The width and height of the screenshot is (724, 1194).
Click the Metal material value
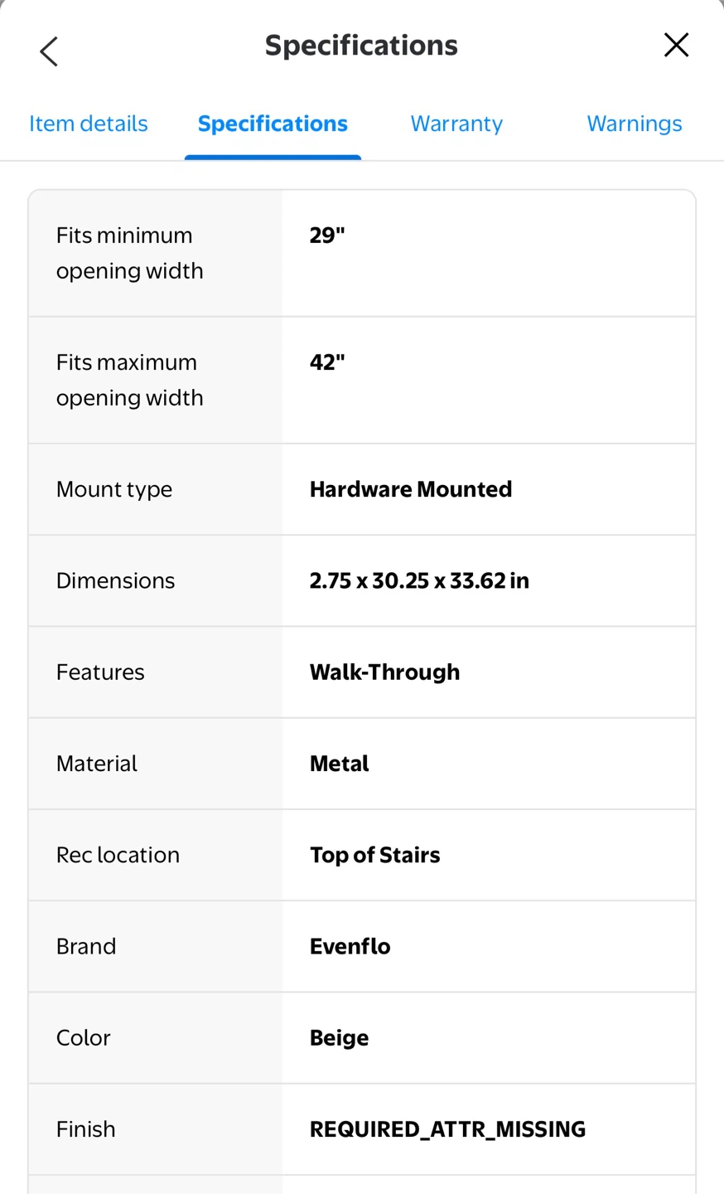pos(339,764)
